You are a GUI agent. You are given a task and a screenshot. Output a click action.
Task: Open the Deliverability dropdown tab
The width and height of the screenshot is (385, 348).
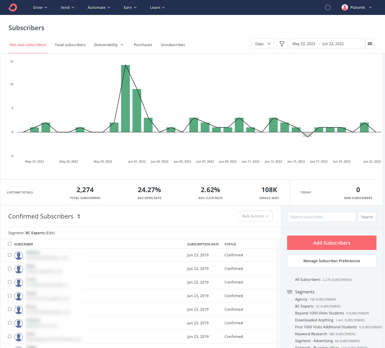(109, 45)
